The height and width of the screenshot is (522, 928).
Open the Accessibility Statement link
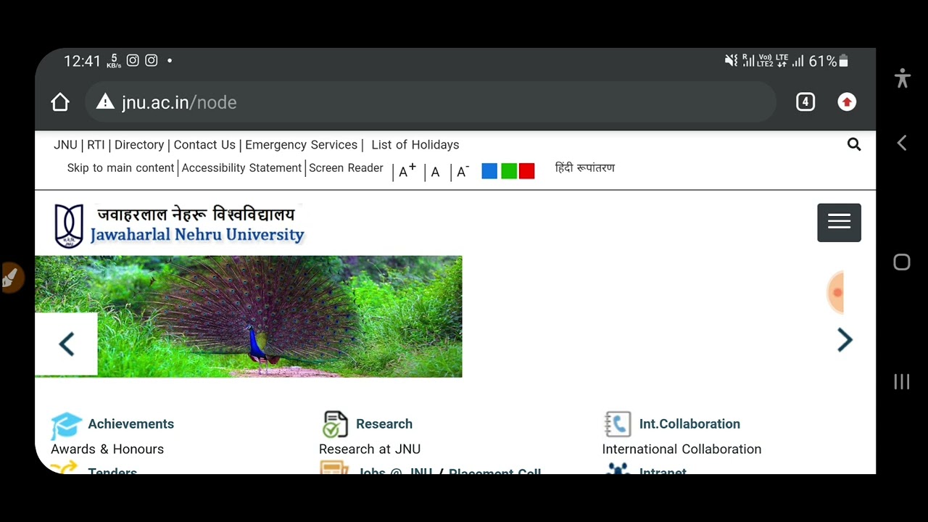pyautogui.click(x=241, y=168)
